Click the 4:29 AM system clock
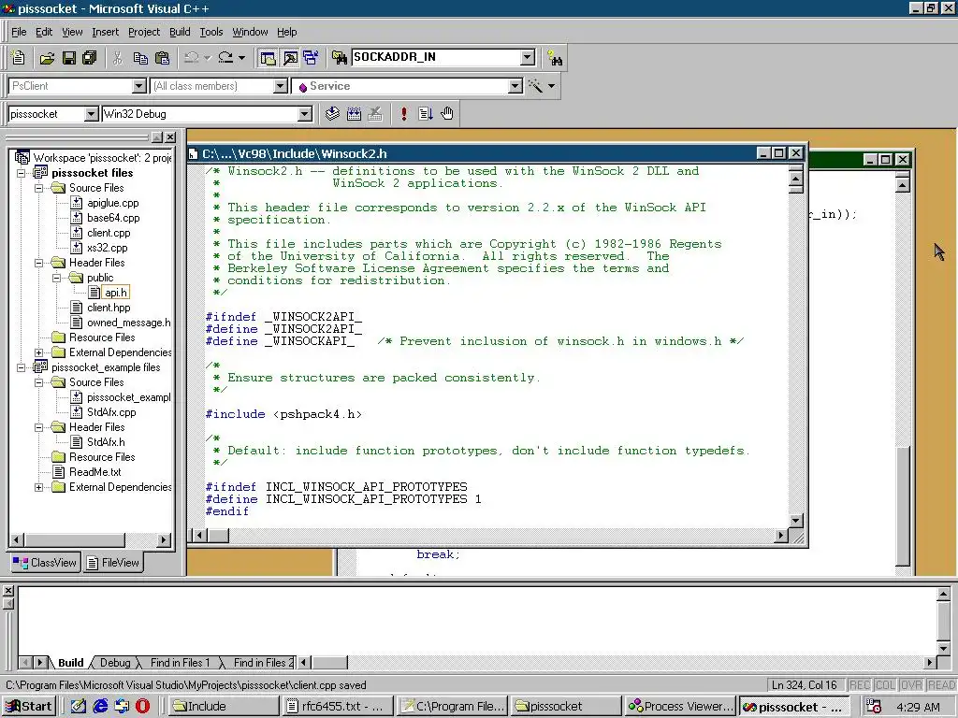Screen dimensions: 958x718 [x=919, y=707]
